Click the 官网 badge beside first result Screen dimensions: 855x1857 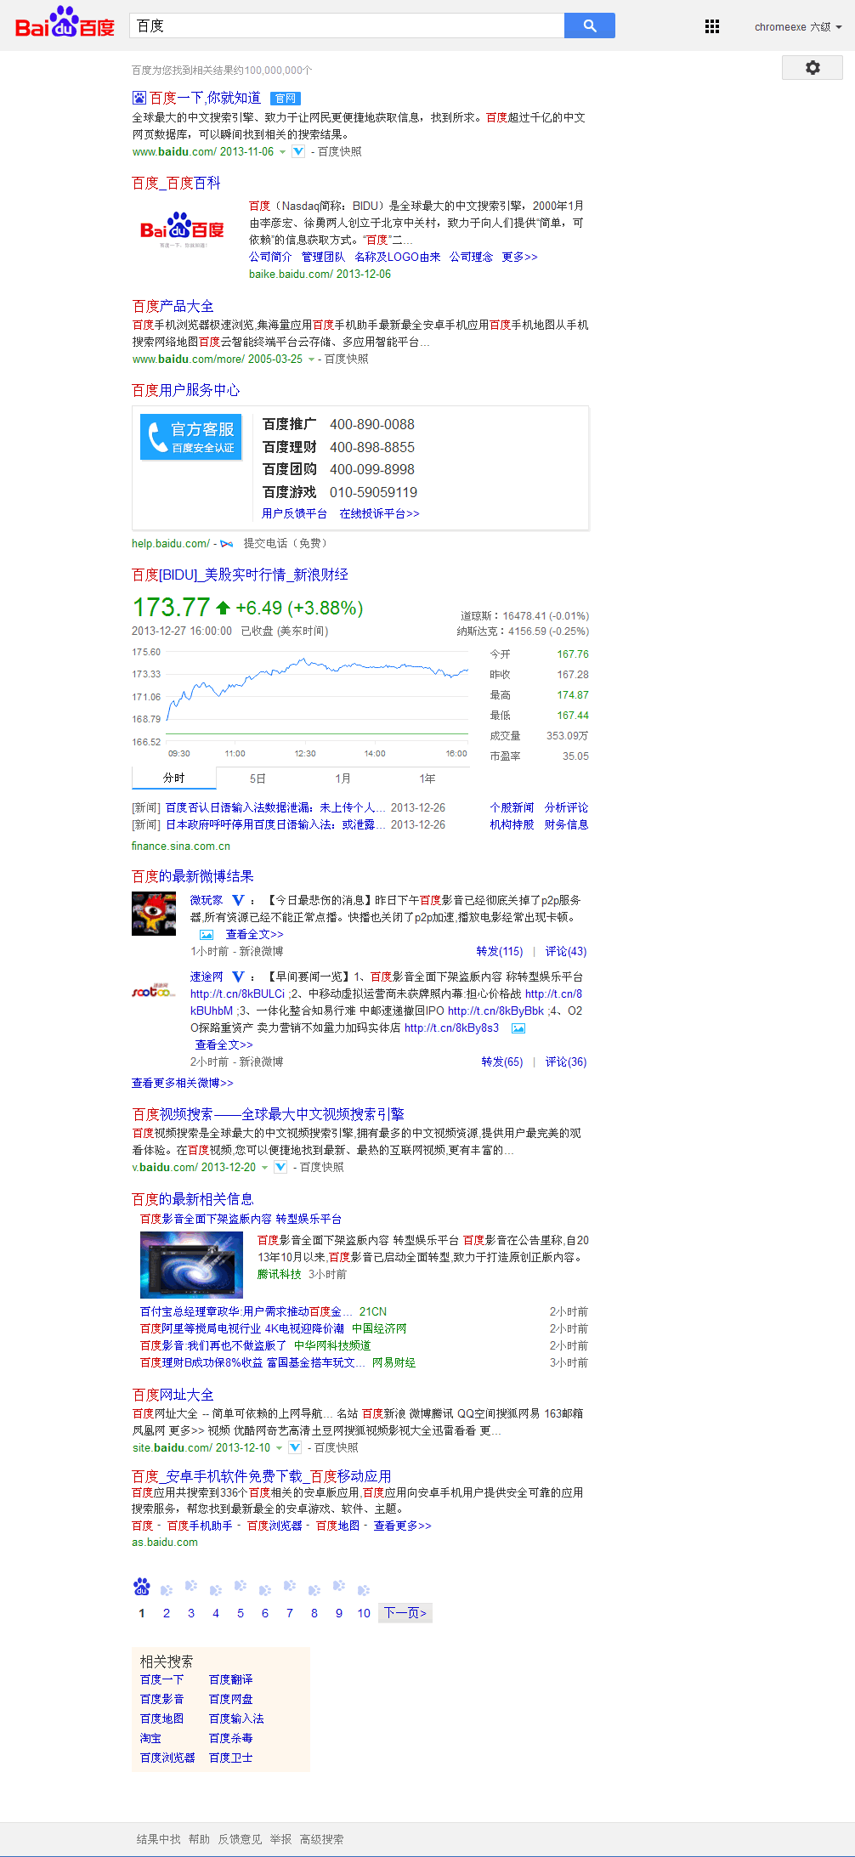pyautogui.click(x=286, y=99)
